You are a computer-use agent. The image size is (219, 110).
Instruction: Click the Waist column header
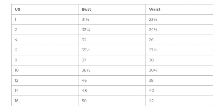tap(179, 9)
